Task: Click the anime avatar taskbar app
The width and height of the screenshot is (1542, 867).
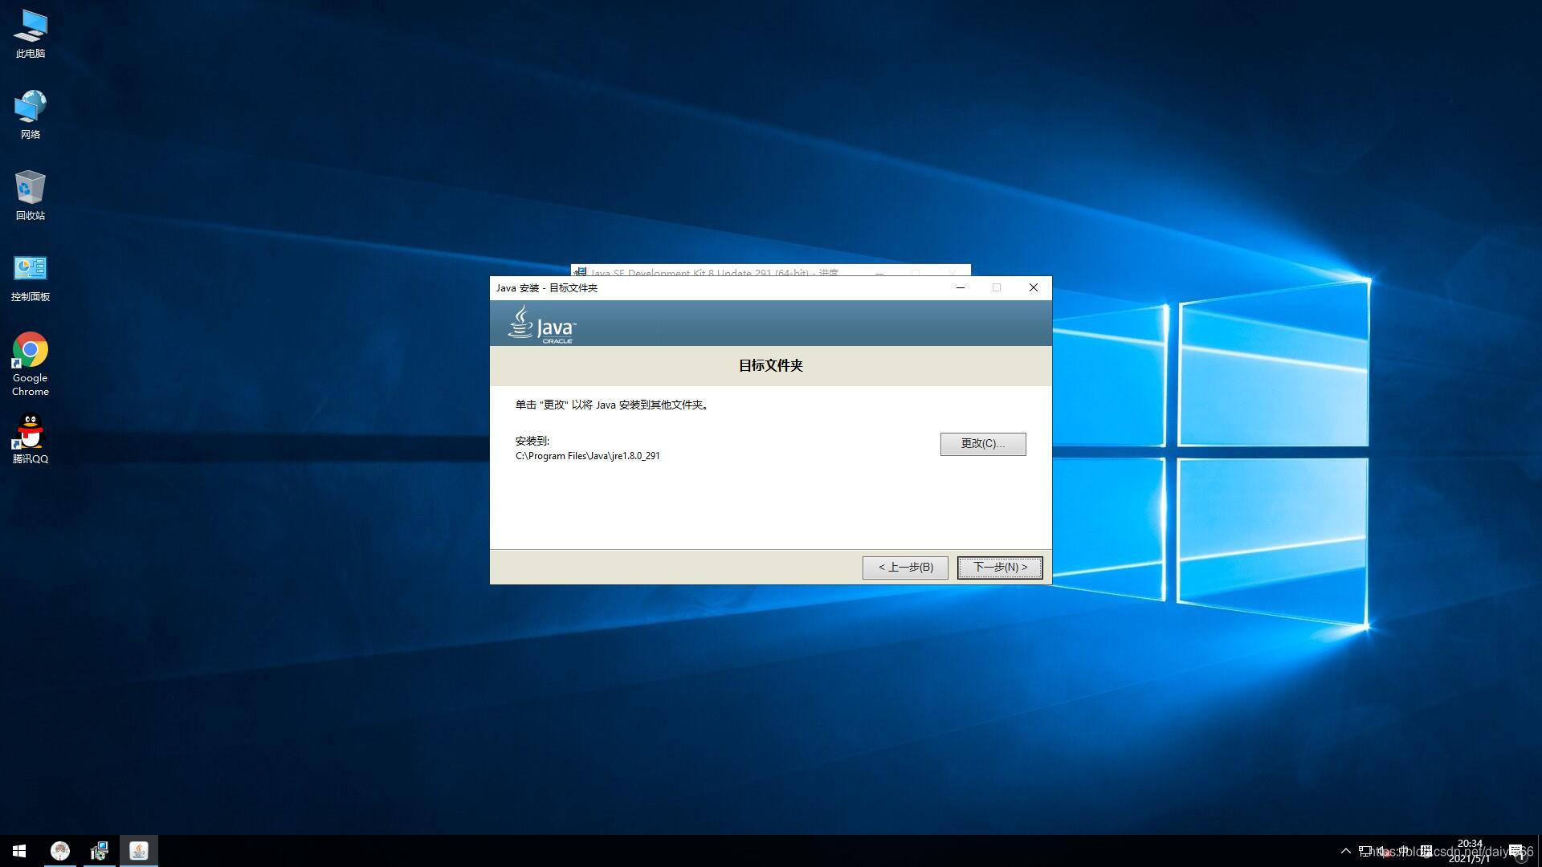Action: coord(60,851)
